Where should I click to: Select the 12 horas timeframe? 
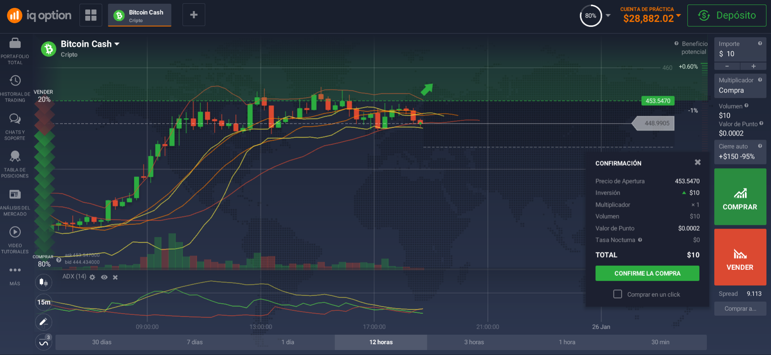pos(381,342)
